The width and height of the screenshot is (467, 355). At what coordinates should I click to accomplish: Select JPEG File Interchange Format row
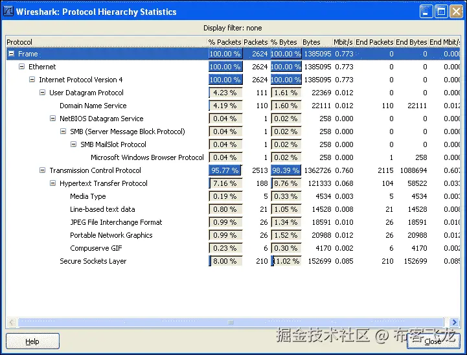233,222
